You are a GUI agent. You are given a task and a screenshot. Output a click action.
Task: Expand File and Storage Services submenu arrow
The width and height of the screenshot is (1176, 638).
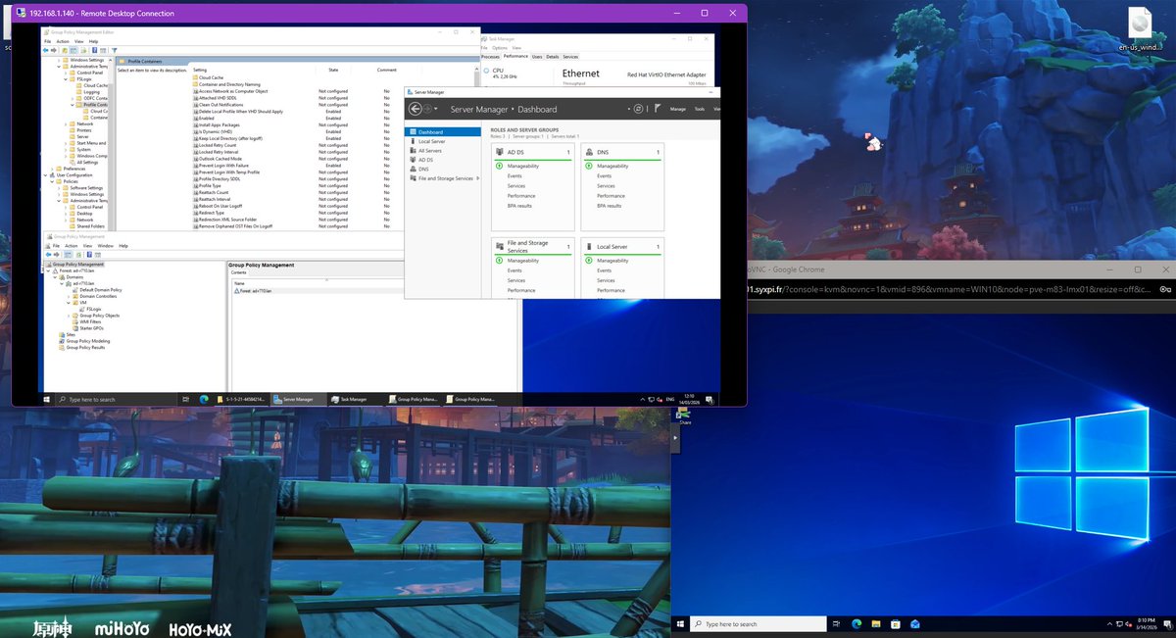click(477, 178)
